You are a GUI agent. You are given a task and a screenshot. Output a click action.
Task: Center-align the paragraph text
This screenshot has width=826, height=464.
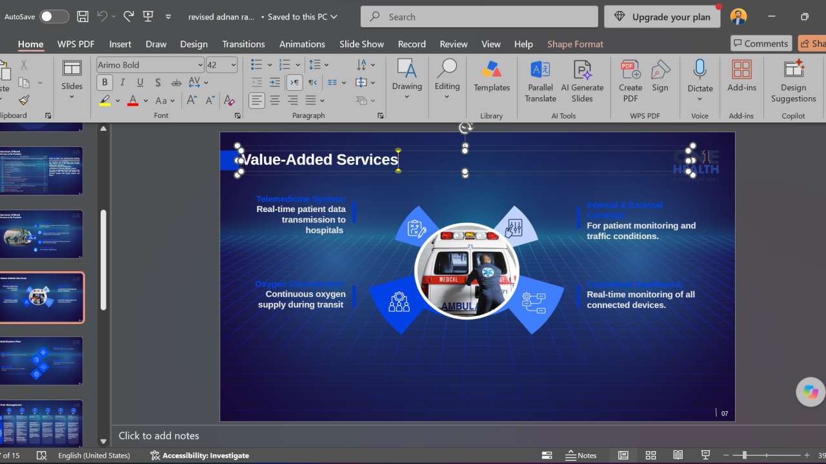click(275, 101)
